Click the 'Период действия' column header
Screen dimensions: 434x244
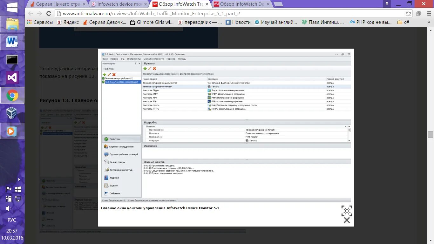[x=338, y=79]
